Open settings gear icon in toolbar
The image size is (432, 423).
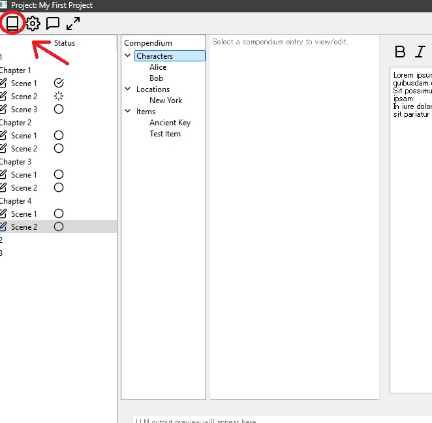click(33, 23)
